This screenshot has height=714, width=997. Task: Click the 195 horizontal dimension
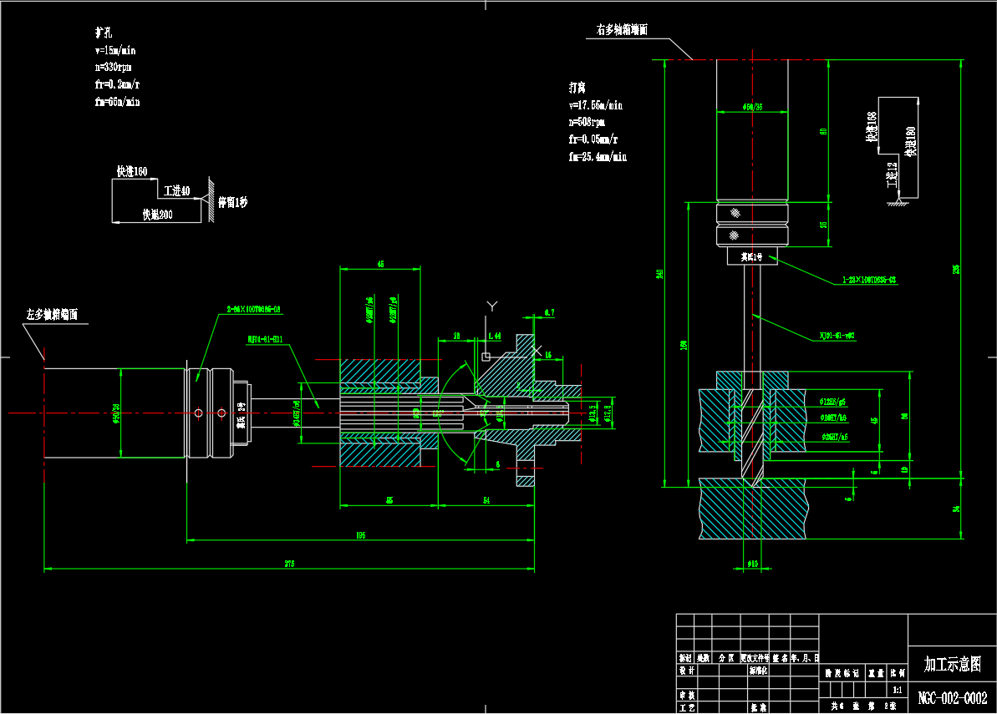click(360, 535)
